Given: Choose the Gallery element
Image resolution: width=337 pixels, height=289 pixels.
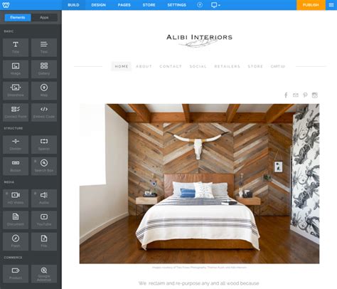Looking at the screenshot, I should pyautogui.click(x=44, y=69).
